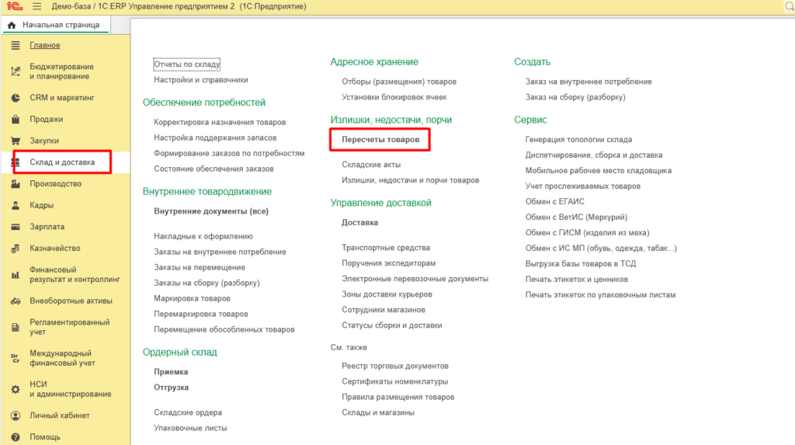This screenshot has width=795, height=445.
Task: Open Доставка in Управление доставкой
Action: 359,222
